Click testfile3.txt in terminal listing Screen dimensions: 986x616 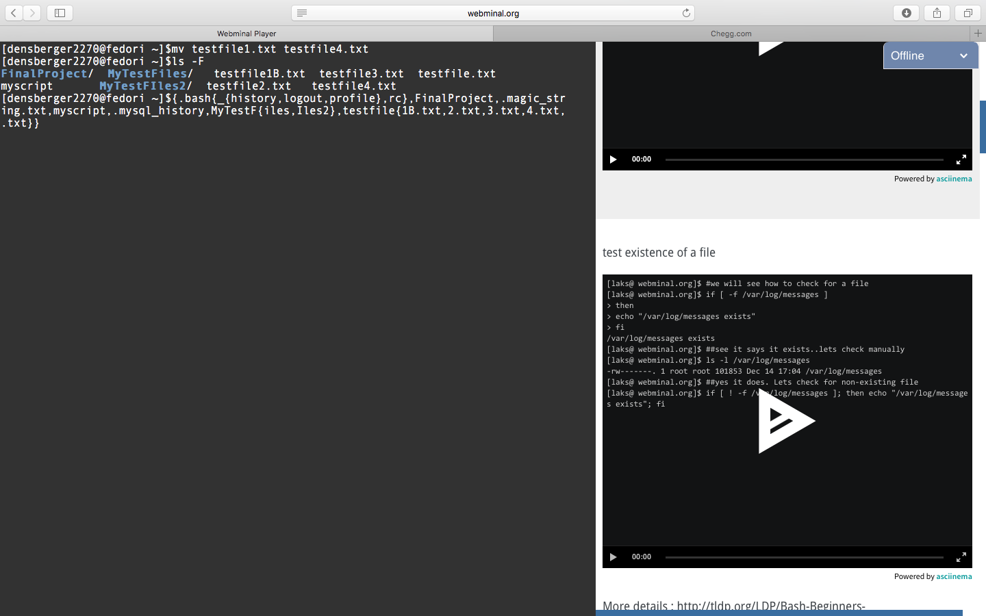point(362,74)
